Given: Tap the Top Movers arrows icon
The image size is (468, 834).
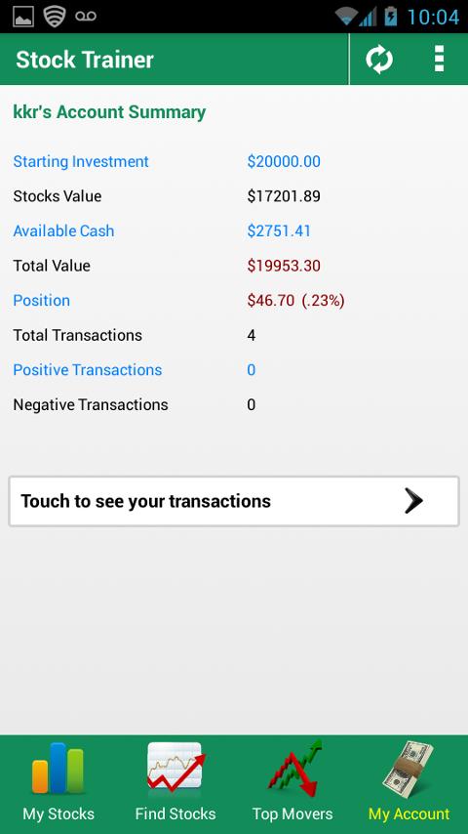Looking at the screenshot, I should pyautogui.click(x=292, y=768).
